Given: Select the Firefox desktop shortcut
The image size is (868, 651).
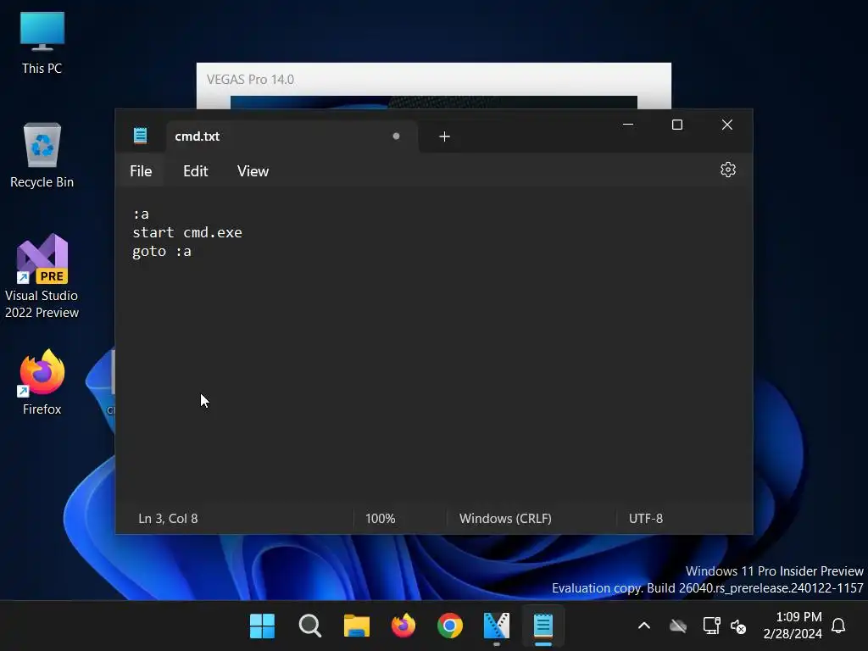Looking at the screenshot, I should pos(42,382).
